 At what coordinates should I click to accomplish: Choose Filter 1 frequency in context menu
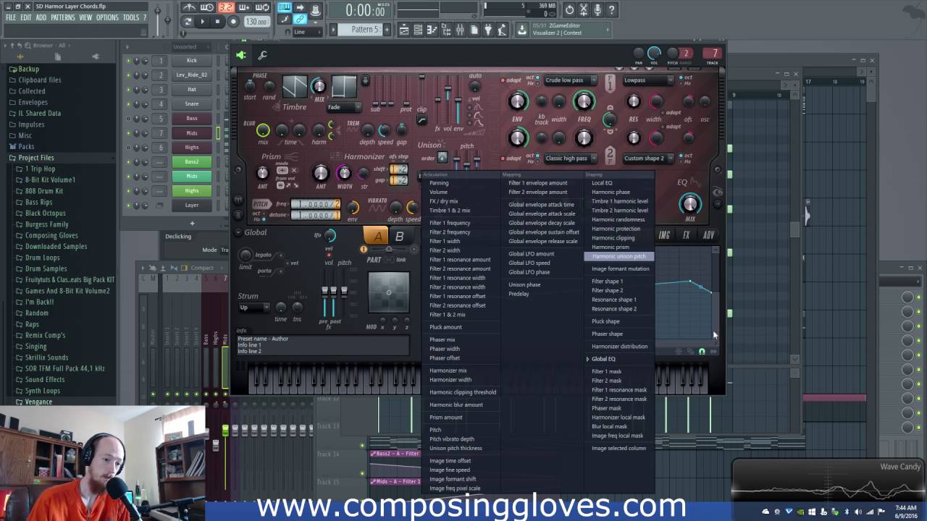pos(450,223)
